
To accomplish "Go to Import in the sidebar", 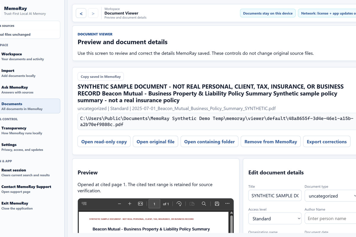I will click(30, 73).
